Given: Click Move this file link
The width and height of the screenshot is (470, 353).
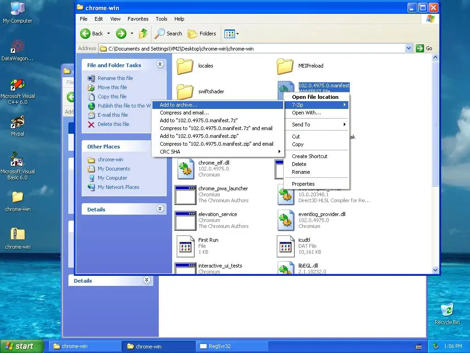Looking at the screenshot, I should pos(112,87).
